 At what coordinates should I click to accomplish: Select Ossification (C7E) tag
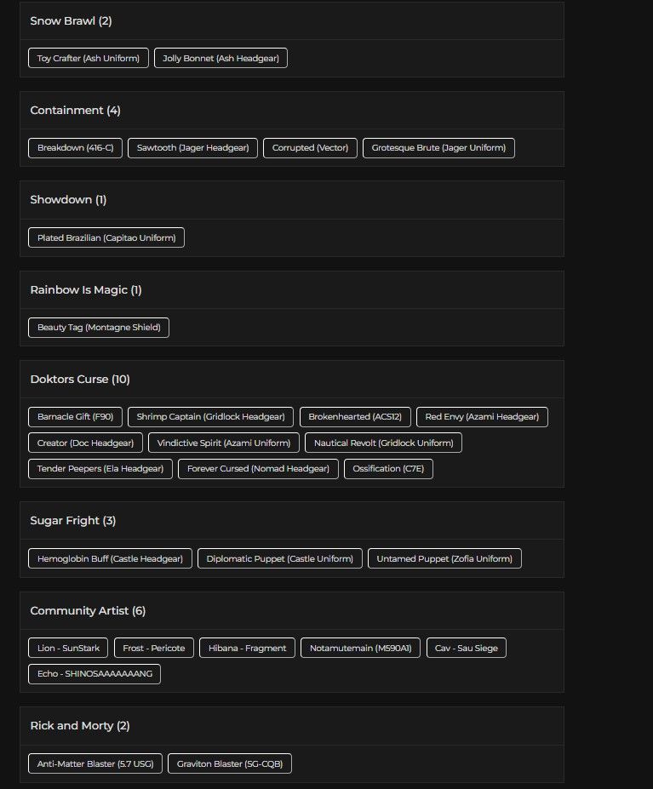[388, 469]
